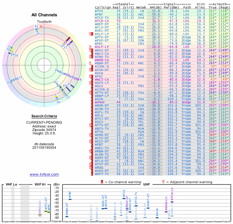Click the warning badge beside WINK-TV
This screenshot has width=233, height=224.
[x=91, y=57]
